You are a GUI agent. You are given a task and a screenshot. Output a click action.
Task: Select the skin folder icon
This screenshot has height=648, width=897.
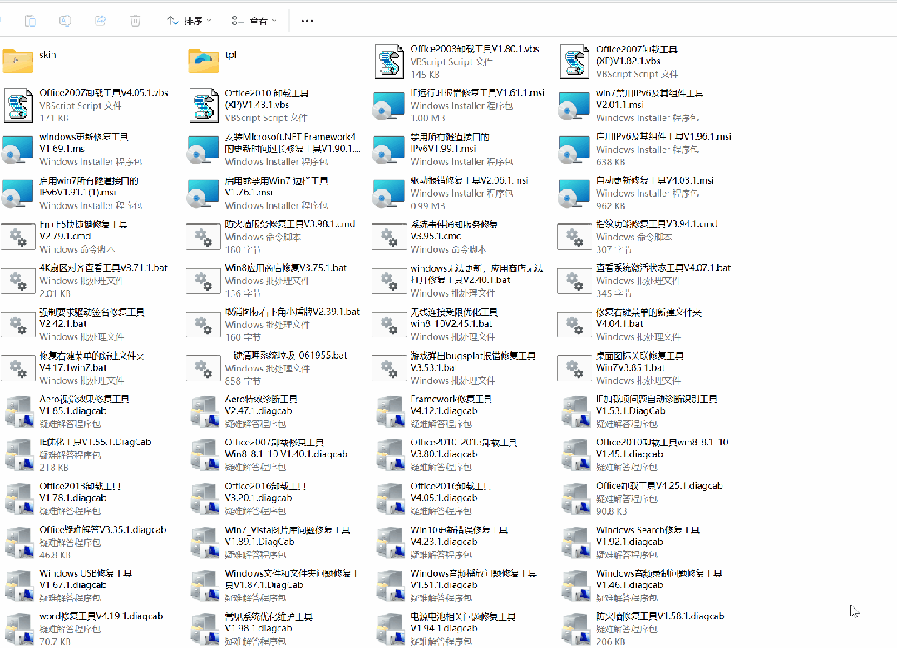click(x=18, y=61)
